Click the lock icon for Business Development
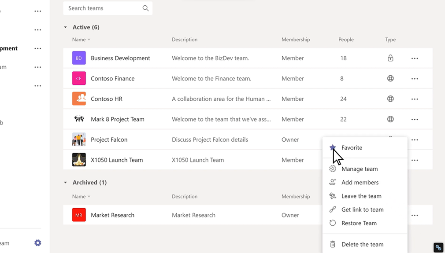 (x=390, y=58)
